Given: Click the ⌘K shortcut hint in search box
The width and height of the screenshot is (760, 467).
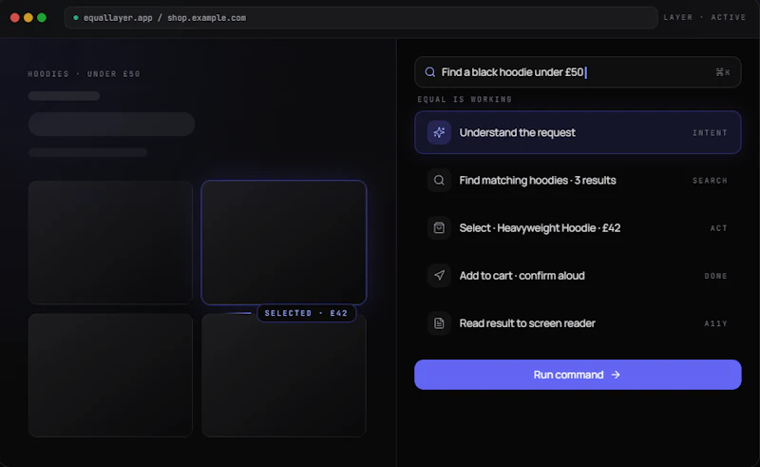Looking at the screenshot, I should [723, 72].
